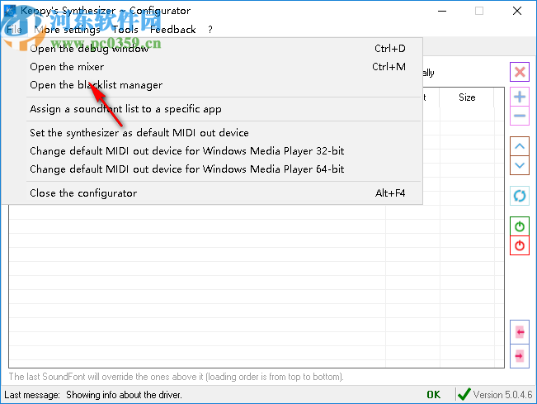Remove the selected SoundFont with the minus icon
The height and width of the screenshot is (404, 537).
[520, 116]
